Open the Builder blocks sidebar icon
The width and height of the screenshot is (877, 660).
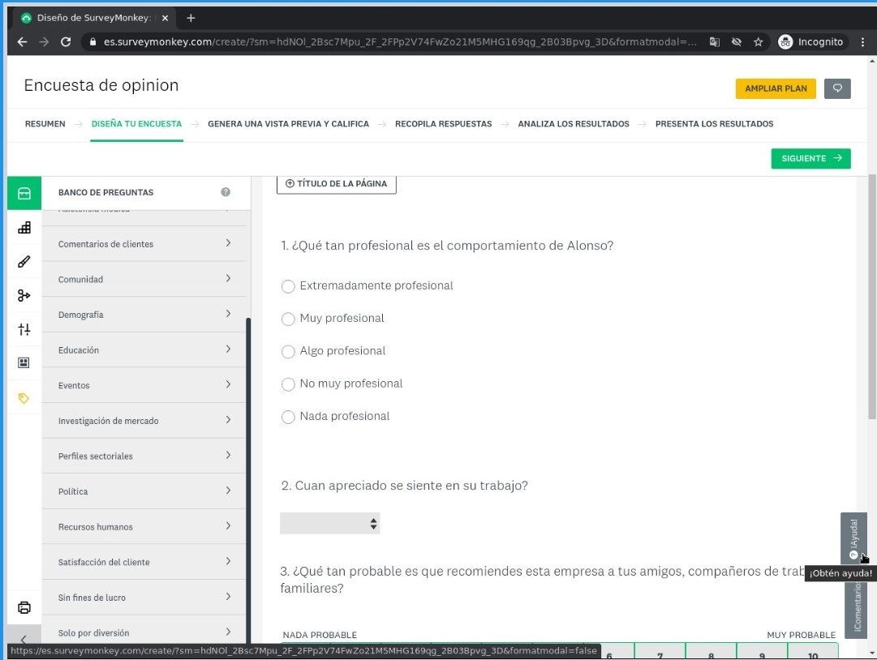coord(24,228)
